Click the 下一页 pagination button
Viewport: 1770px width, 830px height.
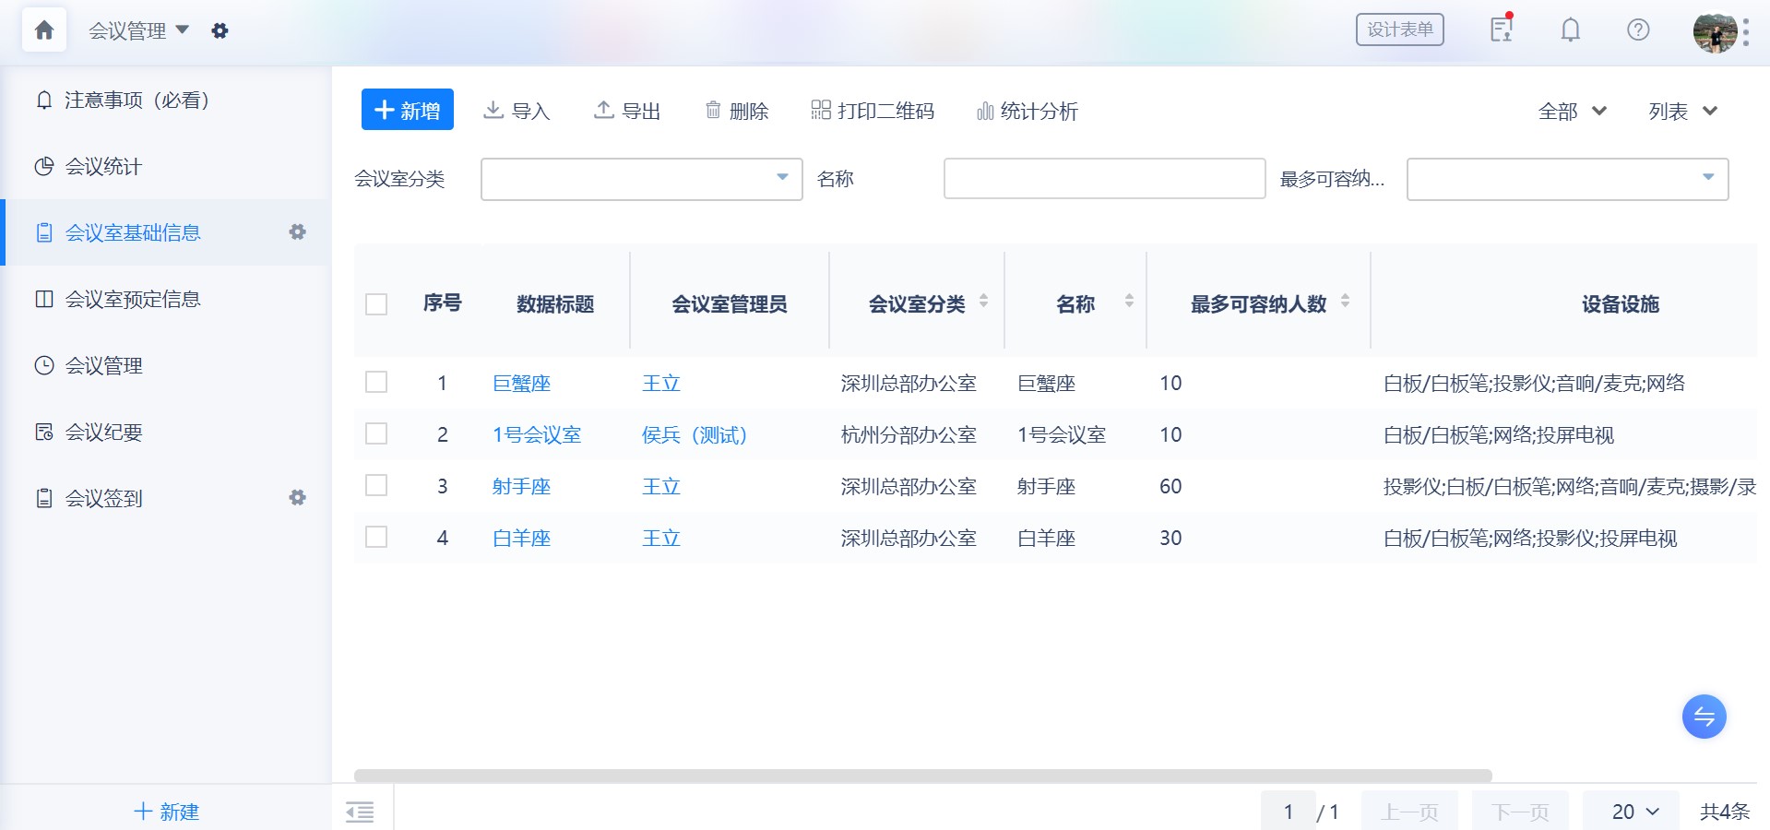click(1520, 812)
